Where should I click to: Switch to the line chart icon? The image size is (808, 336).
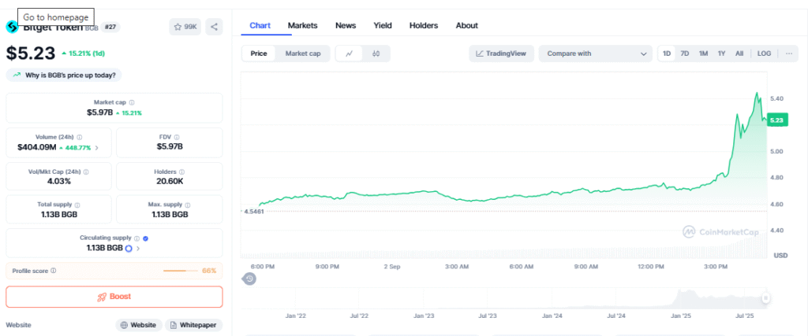tap(349, 54)
